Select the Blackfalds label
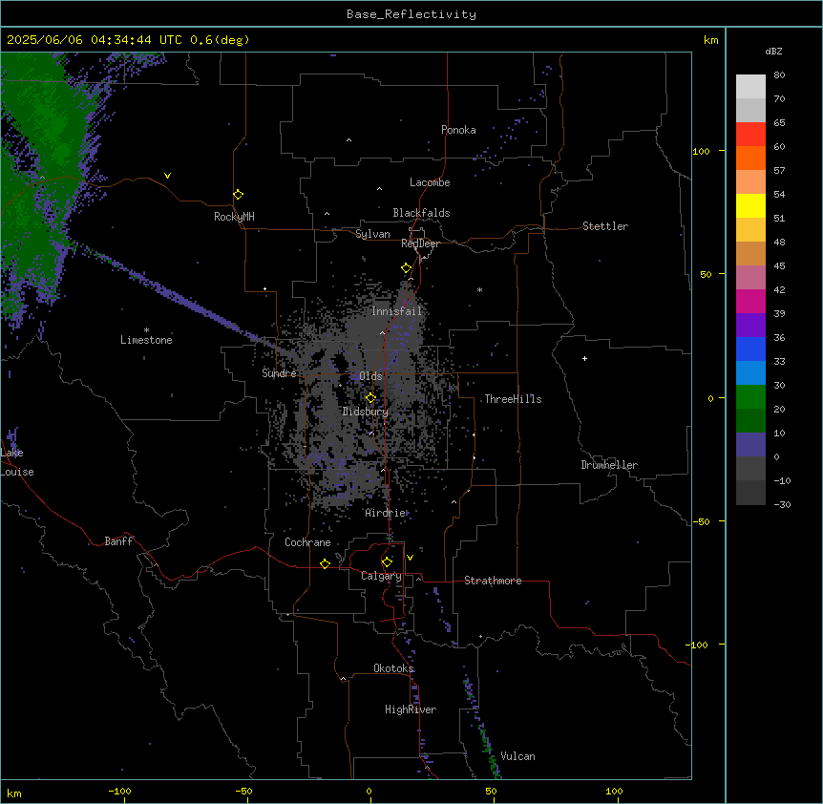The image size is (823, 804). pyautogui.click(x=421, y=213)
